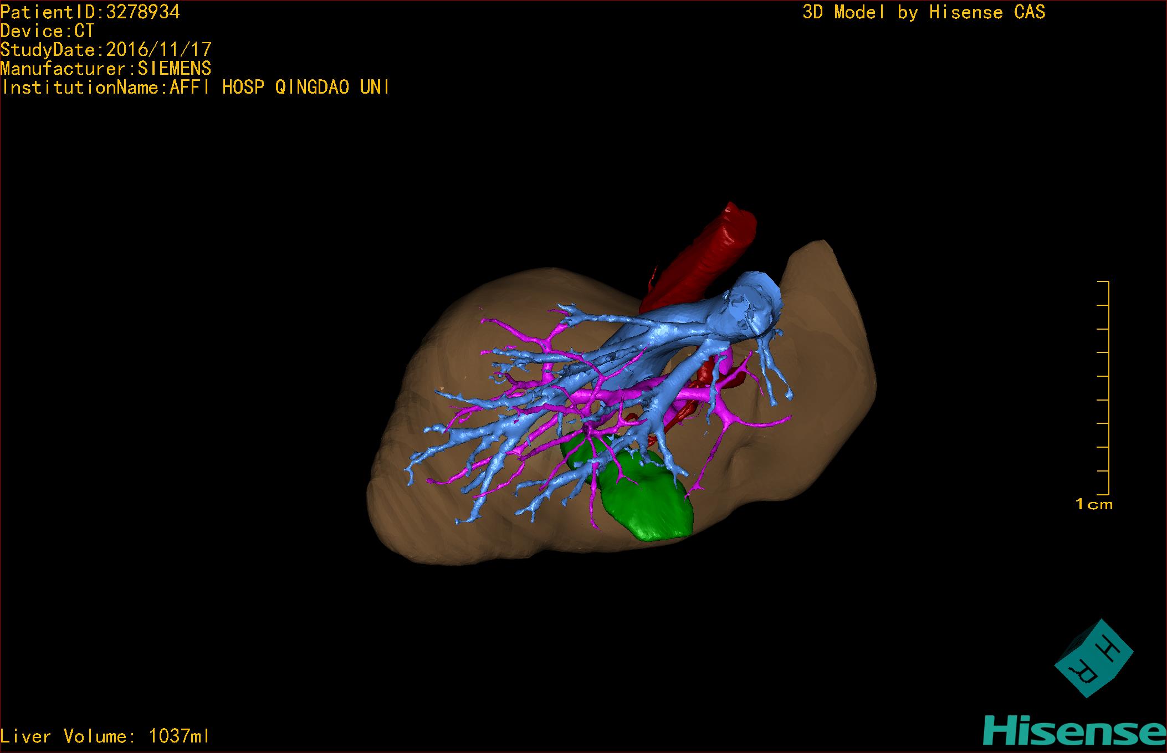Click the PatientID:3278934 text
Image resolution: width=1167 pixels, height=753 pixels.
pyautogui.click(x=90, y=12)
